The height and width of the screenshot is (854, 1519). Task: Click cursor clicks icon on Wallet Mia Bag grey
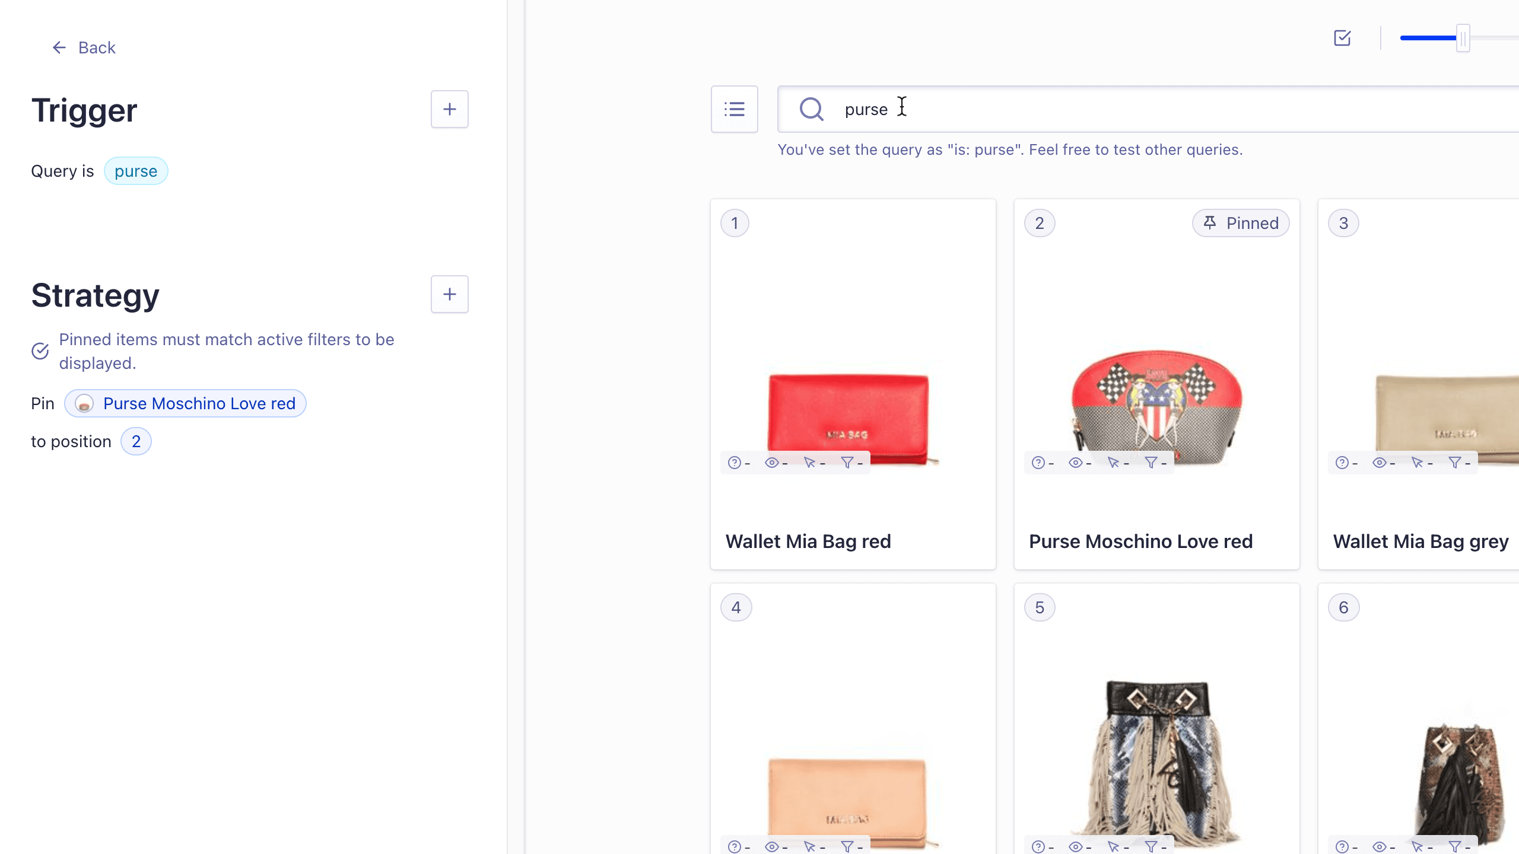coord(1417,463)
